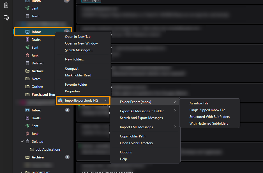Screen dimensions: 263x173
Task: Choose Single Zipped mbox File
Action: tap(207, 110)
